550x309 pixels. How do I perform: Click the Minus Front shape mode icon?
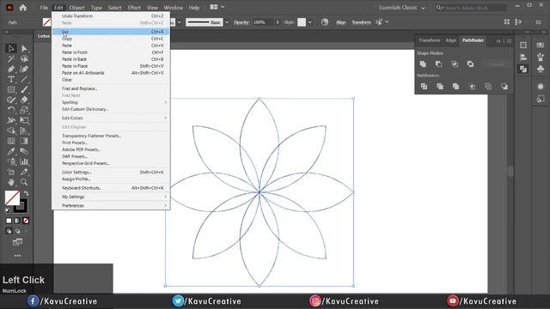tap(438, 64)
